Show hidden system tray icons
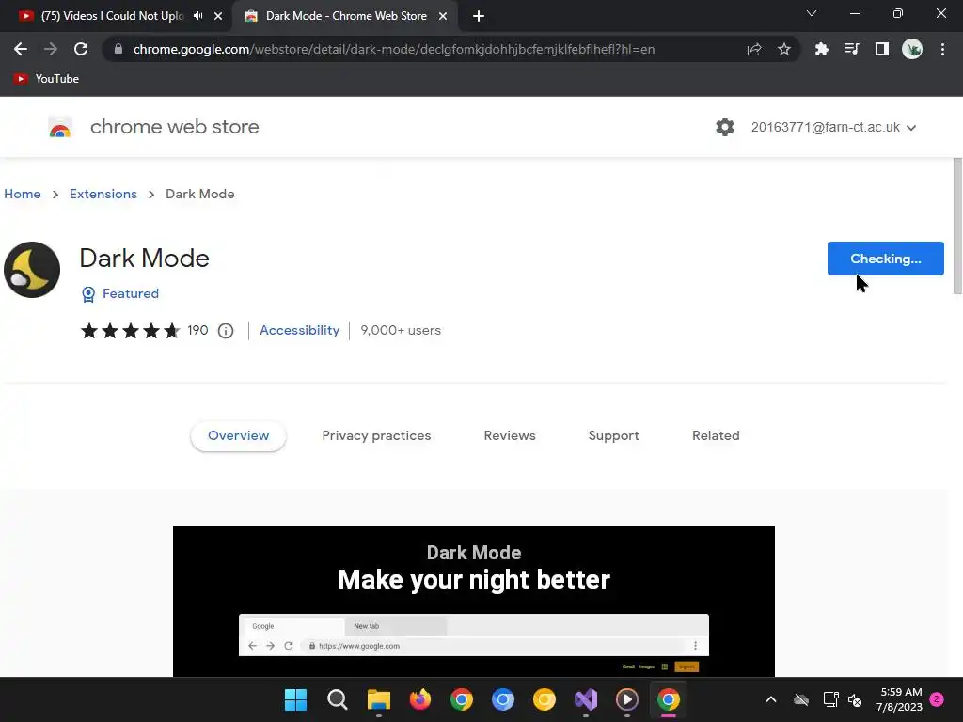This screenshot has width=963, height=722. tap(771, 699)
